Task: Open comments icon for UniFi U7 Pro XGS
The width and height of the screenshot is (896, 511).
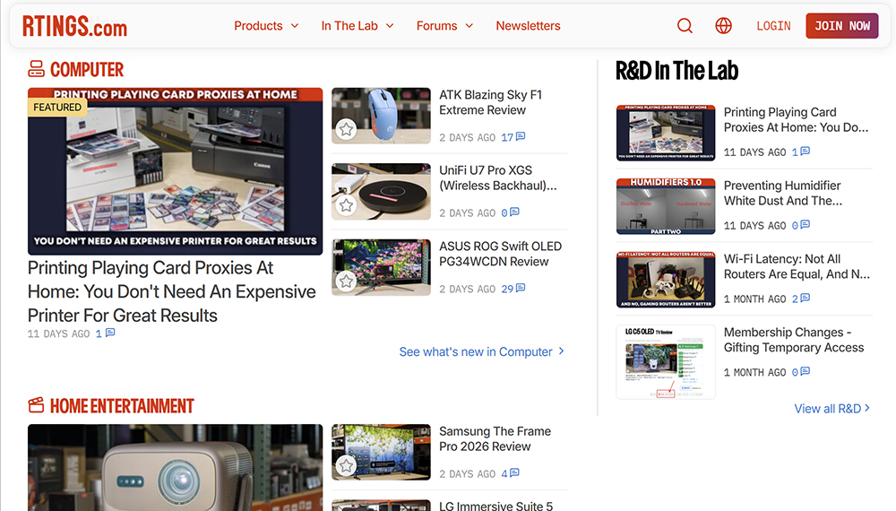Action: tap(515, 212)
